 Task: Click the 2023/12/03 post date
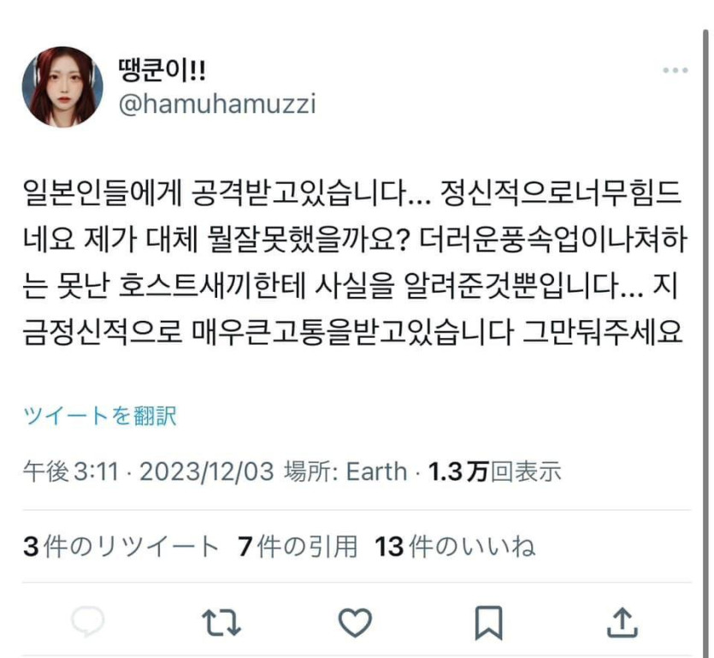[x=207, y=471]
